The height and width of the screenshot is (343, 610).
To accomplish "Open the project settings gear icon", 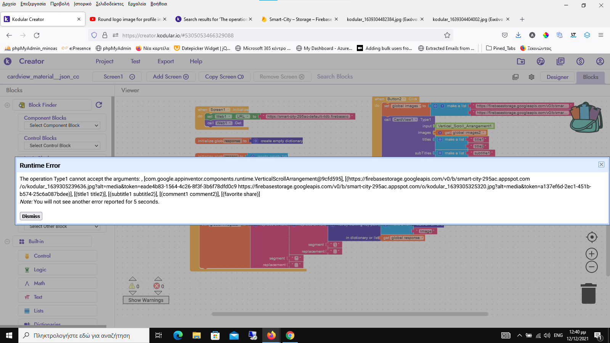I will (531, 77).
